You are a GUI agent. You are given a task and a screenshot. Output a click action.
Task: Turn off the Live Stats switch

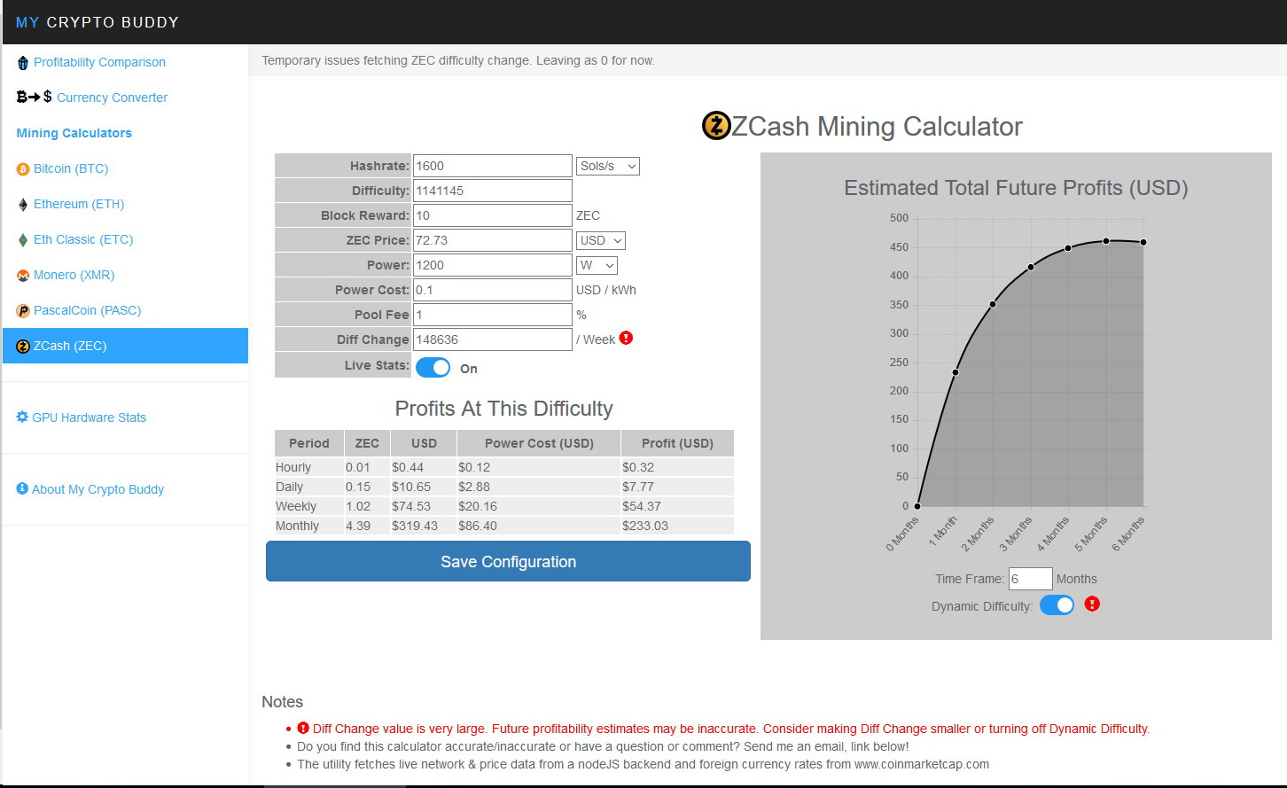click(433, 367)
